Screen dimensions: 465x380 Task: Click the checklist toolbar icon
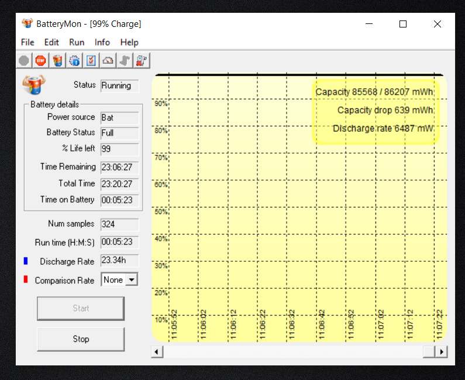[x=91, y=60]
